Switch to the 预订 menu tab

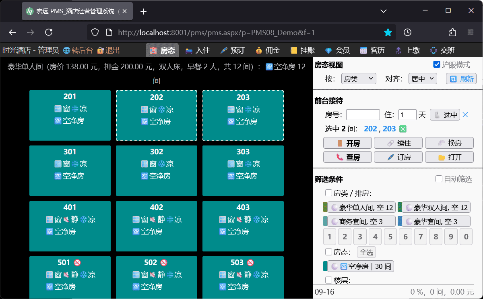click(x=233, y=50)
